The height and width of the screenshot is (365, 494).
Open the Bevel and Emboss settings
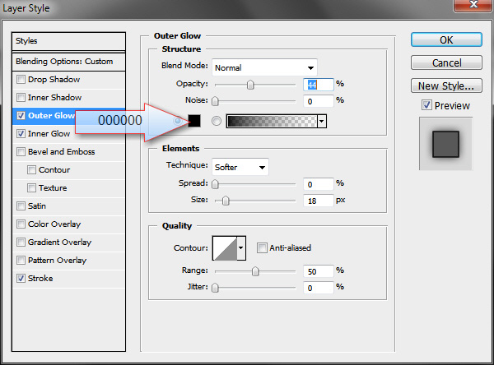pyautogui.click(x=62, y=151)
